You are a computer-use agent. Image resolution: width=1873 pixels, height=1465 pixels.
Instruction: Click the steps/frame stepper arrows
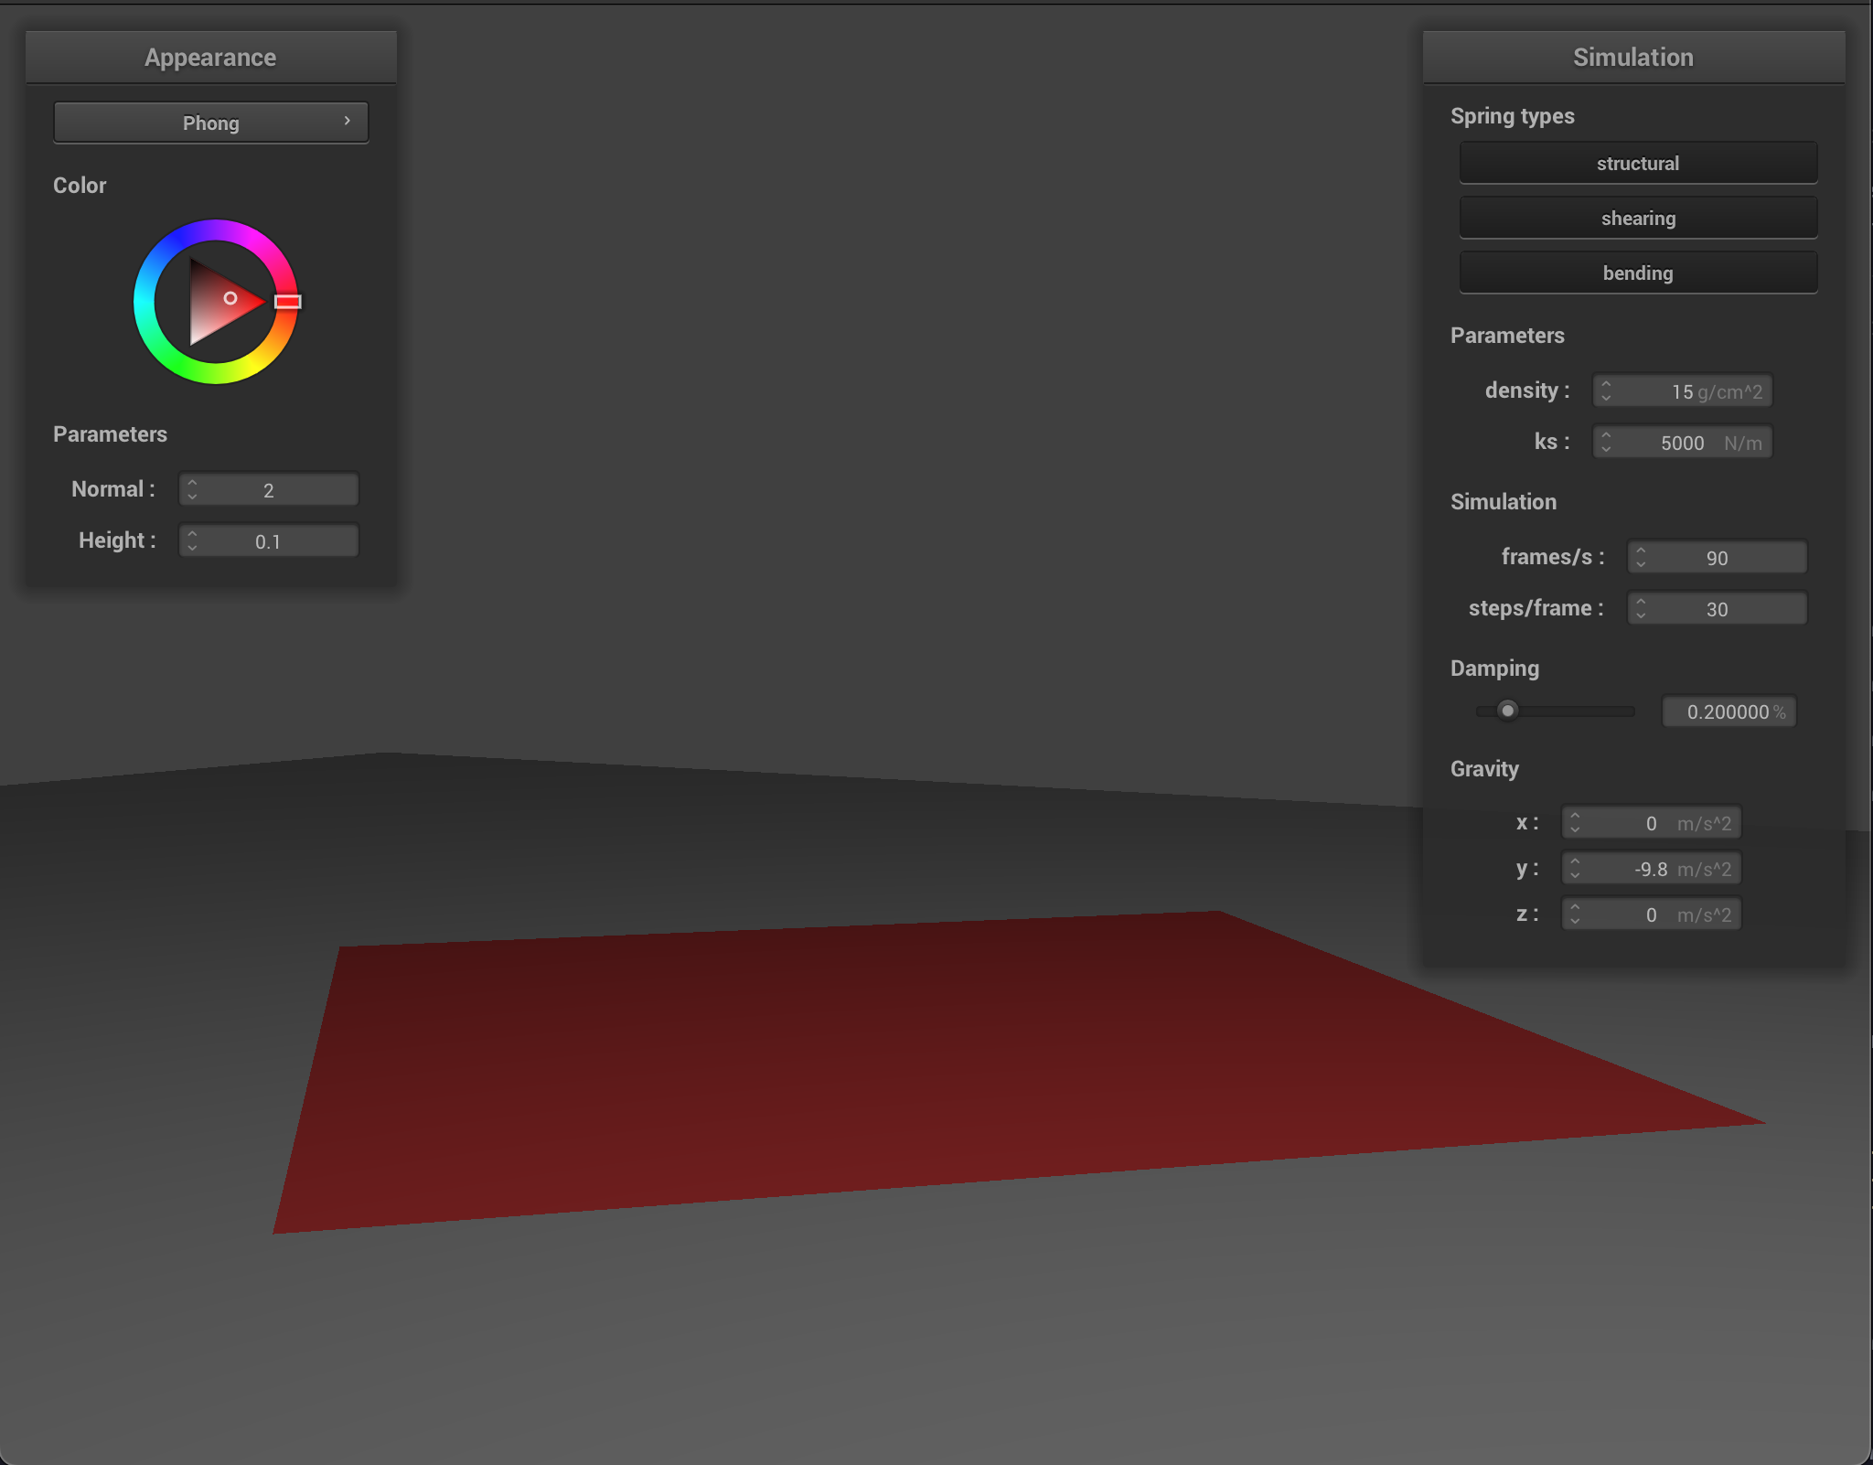[x=1641, y=609]
